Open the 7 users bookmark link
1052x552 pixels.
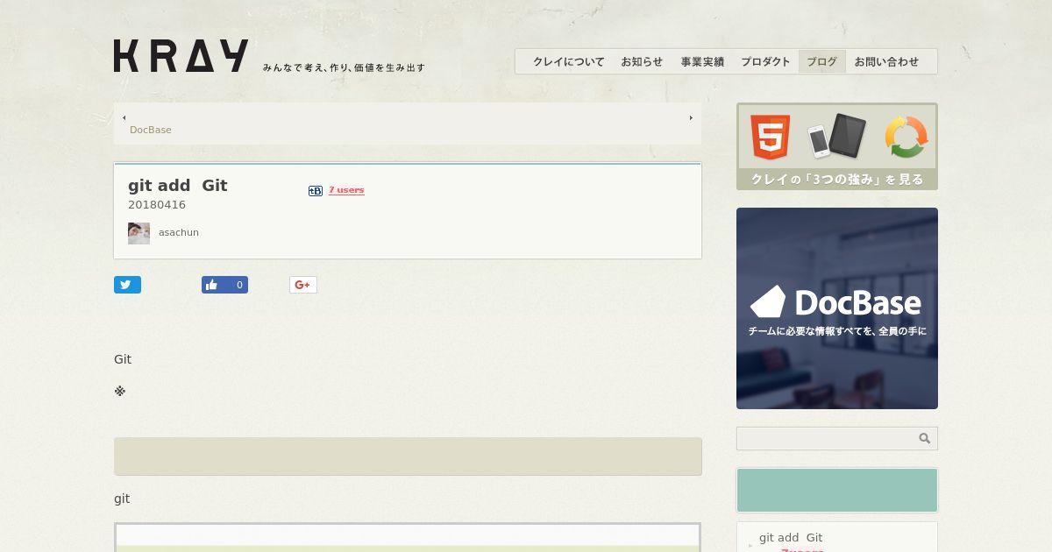click(x=346, y=190)
